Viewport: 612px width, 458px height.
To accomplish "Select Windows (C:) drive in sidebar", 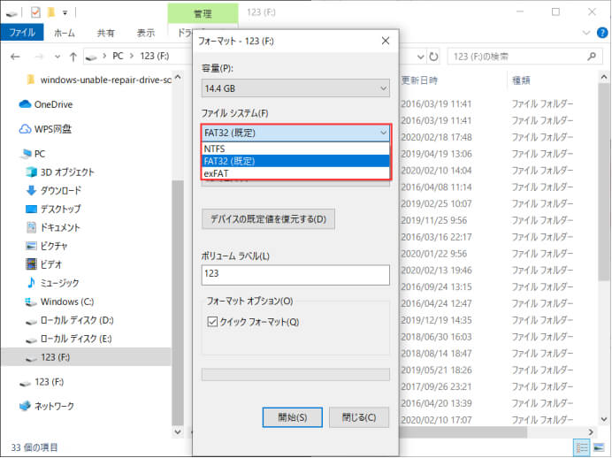I will [x=59, y=302].
